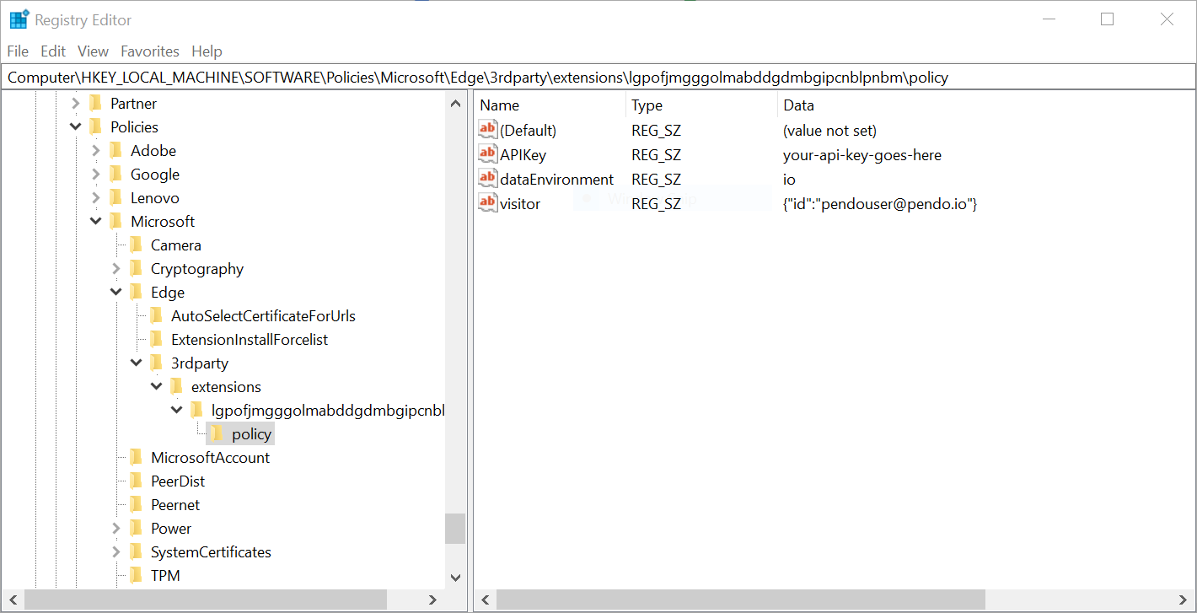Select the Camera folder icon
Screen dimensions: 1197x613
(x=136, y=245)
